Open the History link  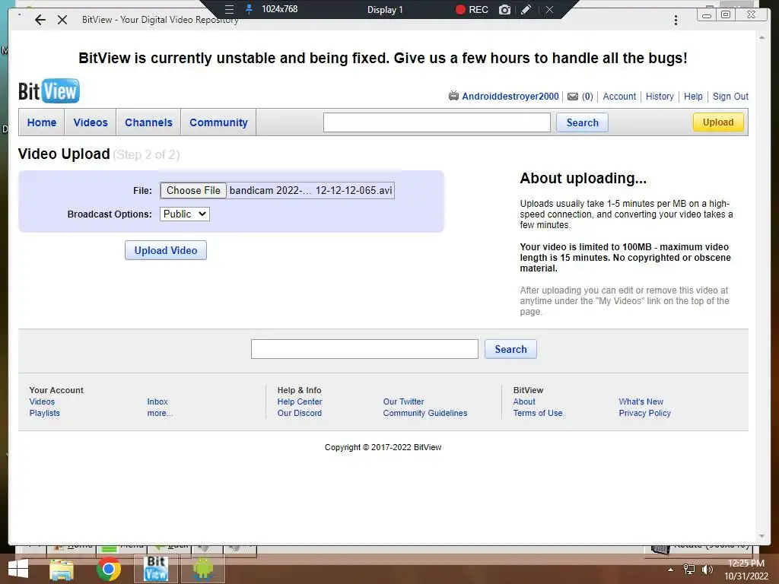point(660,97)
